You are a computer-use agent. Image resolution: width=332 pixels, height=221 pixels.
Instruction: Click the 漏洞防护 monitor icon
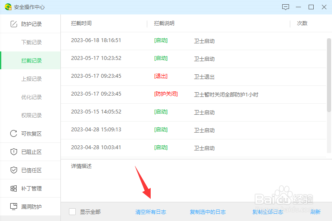[14, 207]
